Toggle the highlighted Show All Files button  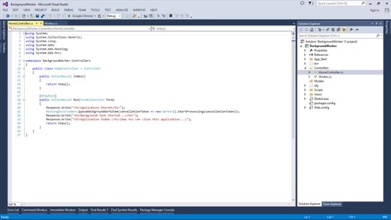coord(344,29)
